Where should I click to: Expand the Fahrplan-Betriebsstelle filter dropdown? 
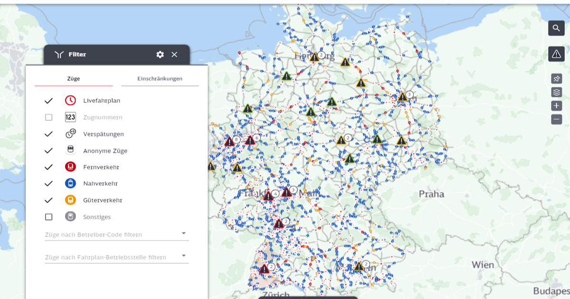pyautogui.click(x=184, y=256)
